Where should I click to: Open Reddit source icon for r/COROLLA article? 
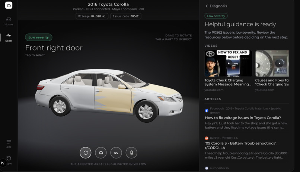(207, 138)
